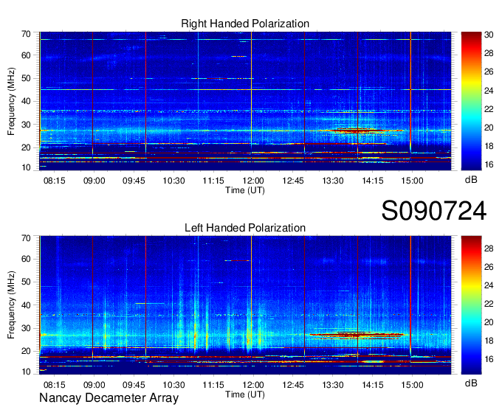Click the "10" MHz tick of Right Handed plot

(26, 167)
